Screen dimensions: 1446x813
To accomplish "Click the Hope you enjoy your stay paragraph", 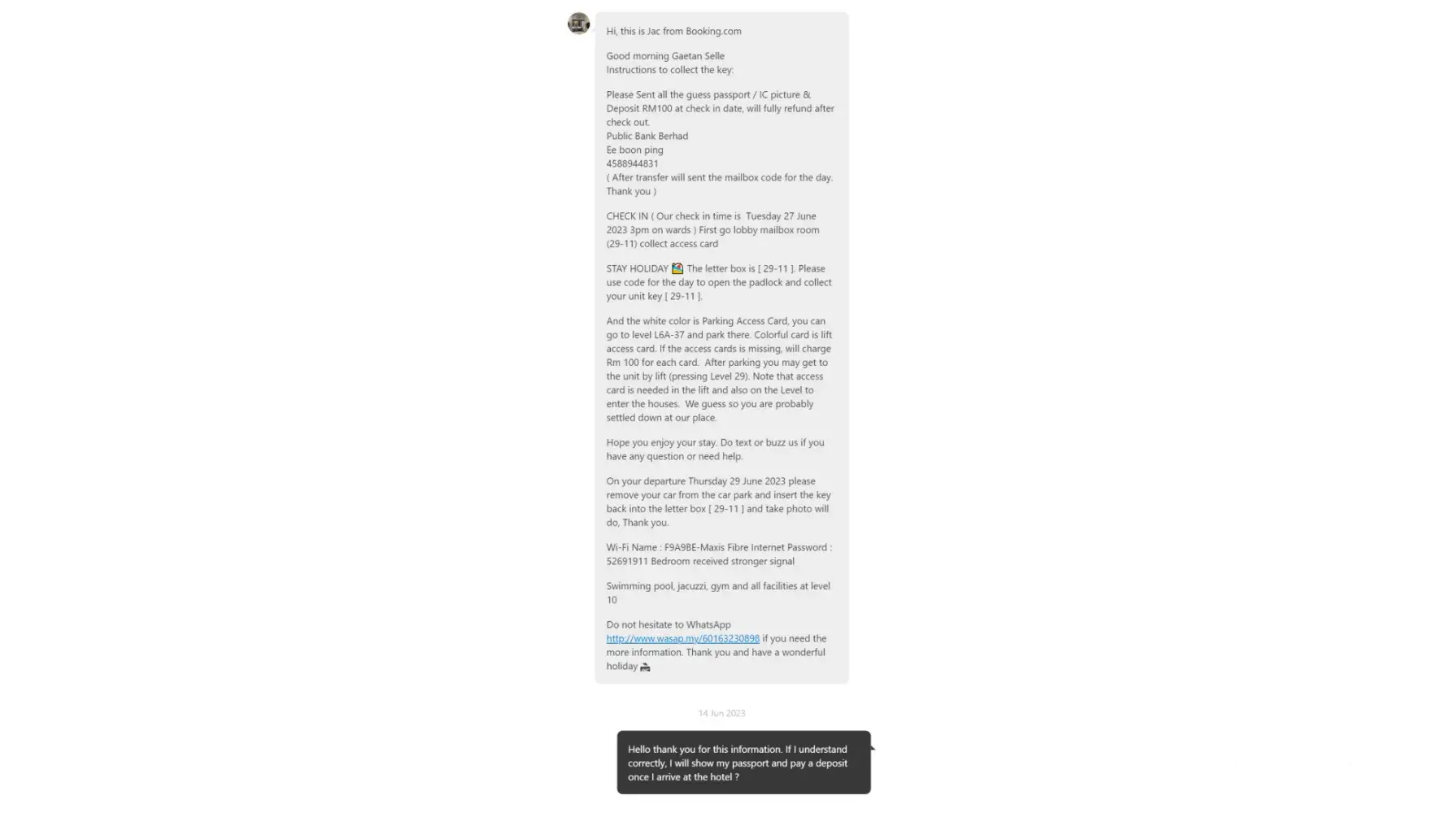I will pos(715,450).
